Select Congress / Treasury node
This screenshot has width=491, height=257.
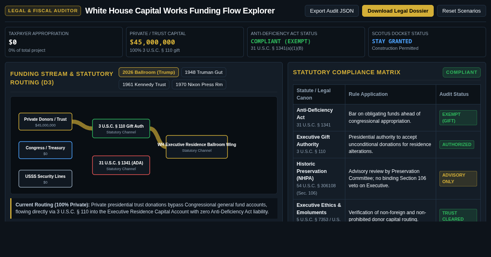point(45,150)
